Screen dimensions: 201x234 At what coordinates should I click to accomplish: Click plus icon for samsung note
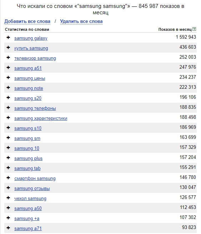click(x=8, y=87)
